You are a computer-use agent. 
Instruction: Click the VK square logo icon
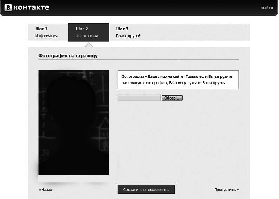pos(8,8)
